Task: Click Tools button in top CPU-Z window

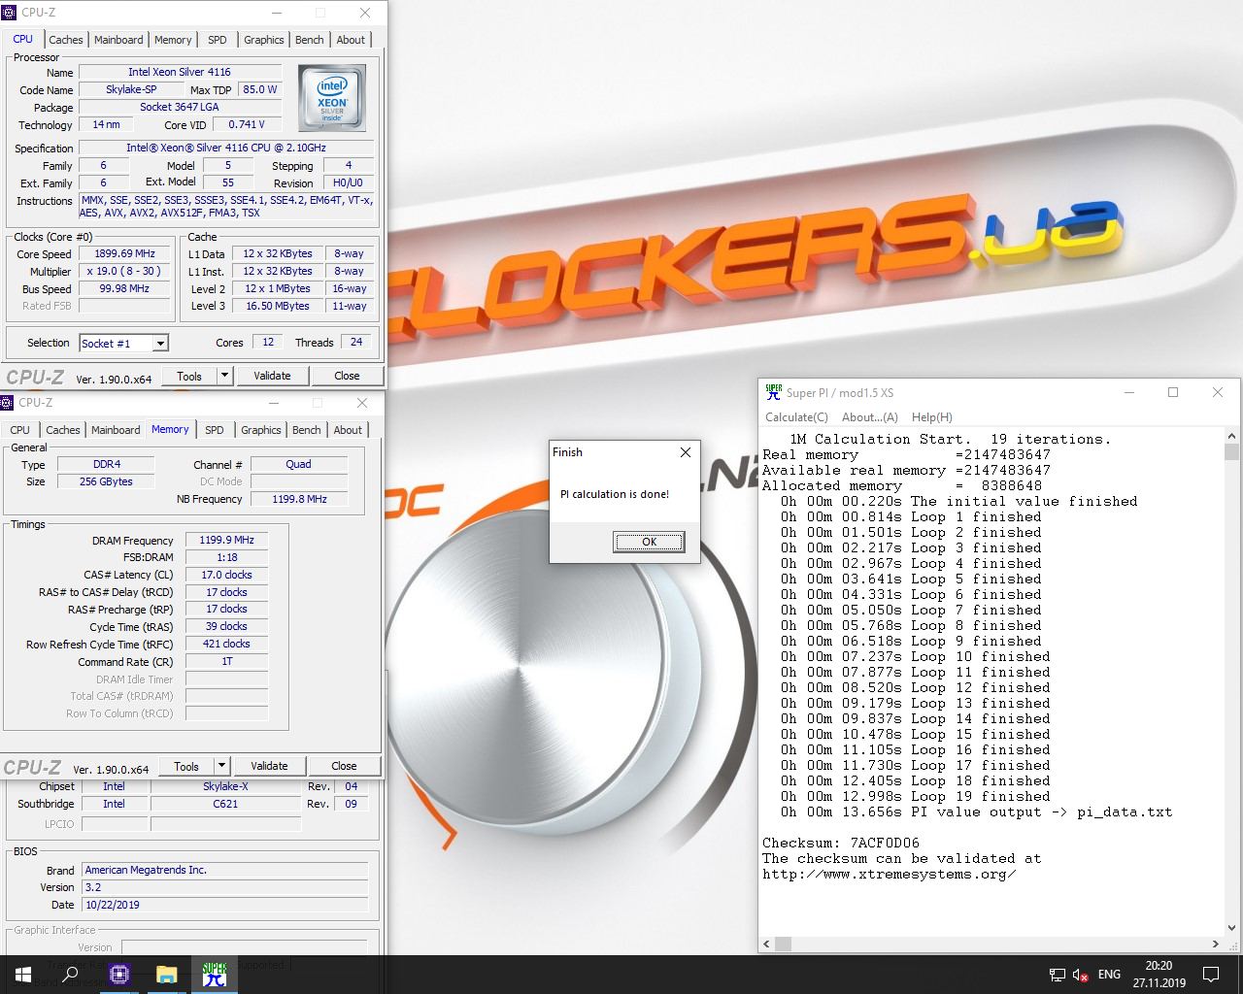Action: [189, 376]
